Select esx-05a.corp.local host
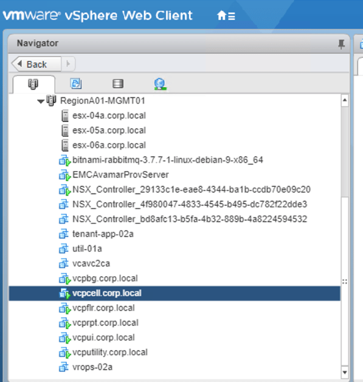The image size is (363, 382). point(109,130)
